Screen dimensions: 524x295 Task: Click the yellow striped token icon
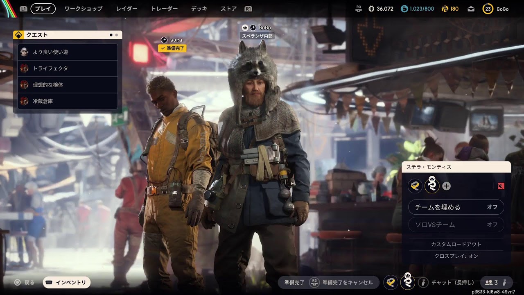[x=445, y=9]
